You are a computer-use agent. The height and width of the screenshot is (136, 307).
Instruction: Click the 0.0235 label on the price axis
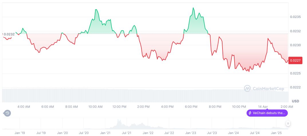tap(295, 17)
